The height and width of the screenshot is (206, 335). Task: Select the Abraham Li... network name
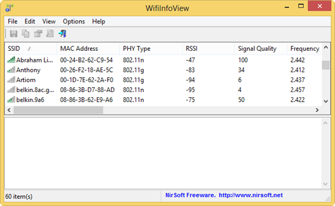click(x=35, y=60)
